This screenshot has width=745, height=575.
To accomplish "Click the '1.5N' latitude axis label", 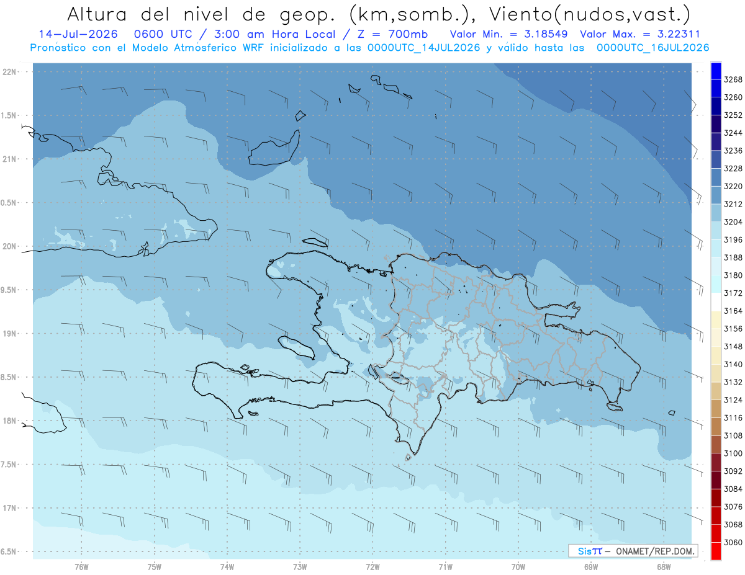I will (9, 115).
